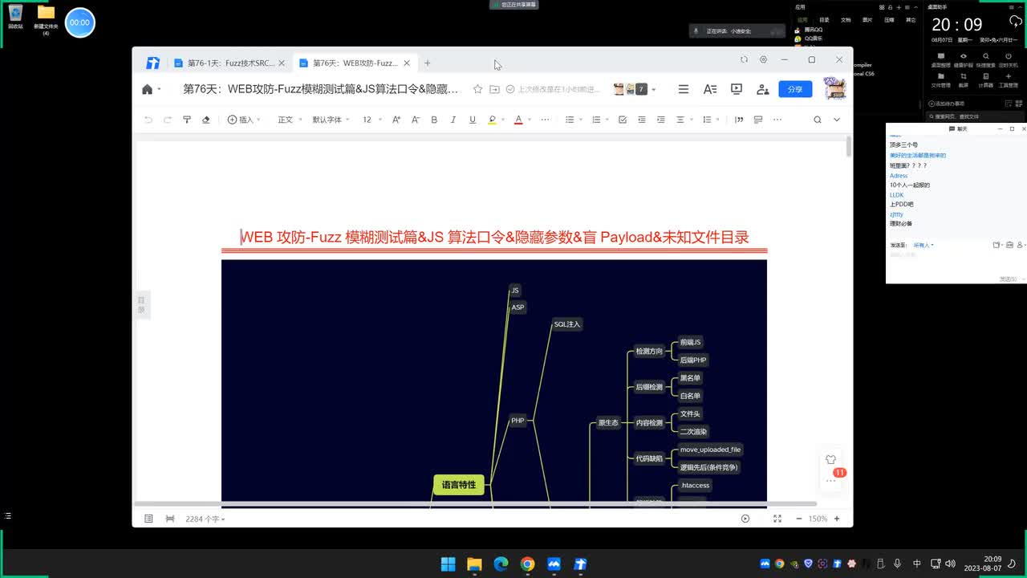Click the move-to-folder icon
Image resolution: width=1027 pixels, height=578 pixels.
494,89
